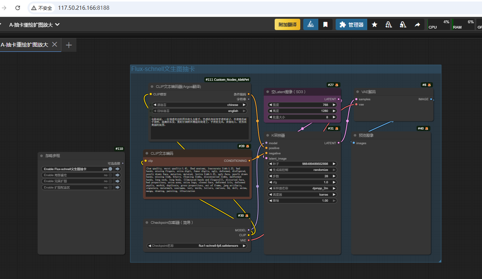Image resolution: width=482 pixels, height=279 pixels.
Task: Click the 种子 seed value field
Action: coord(303,164)
